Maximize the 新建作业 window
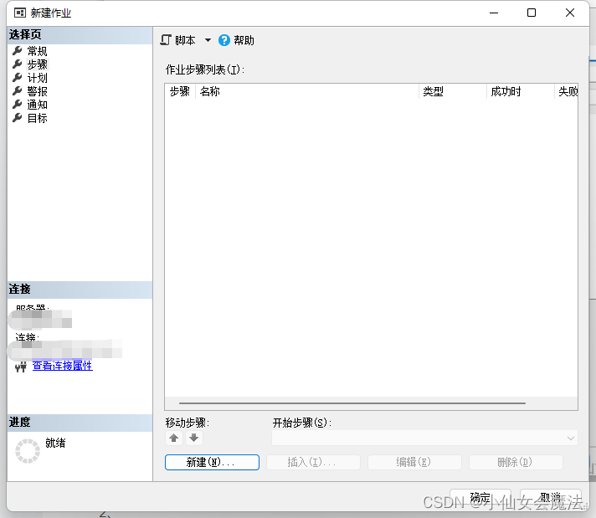This screenshot has height=518, width=596. (532, 13)
